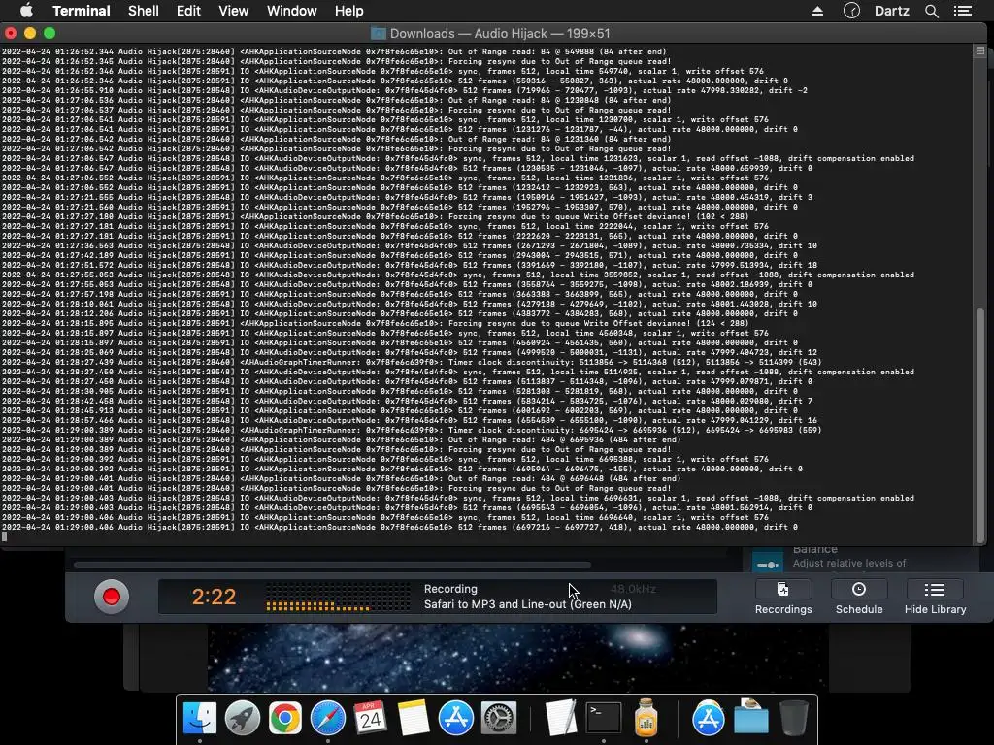Open Calendar showing 24 in the Dock
Screen dimensions: 994x745
370,719
